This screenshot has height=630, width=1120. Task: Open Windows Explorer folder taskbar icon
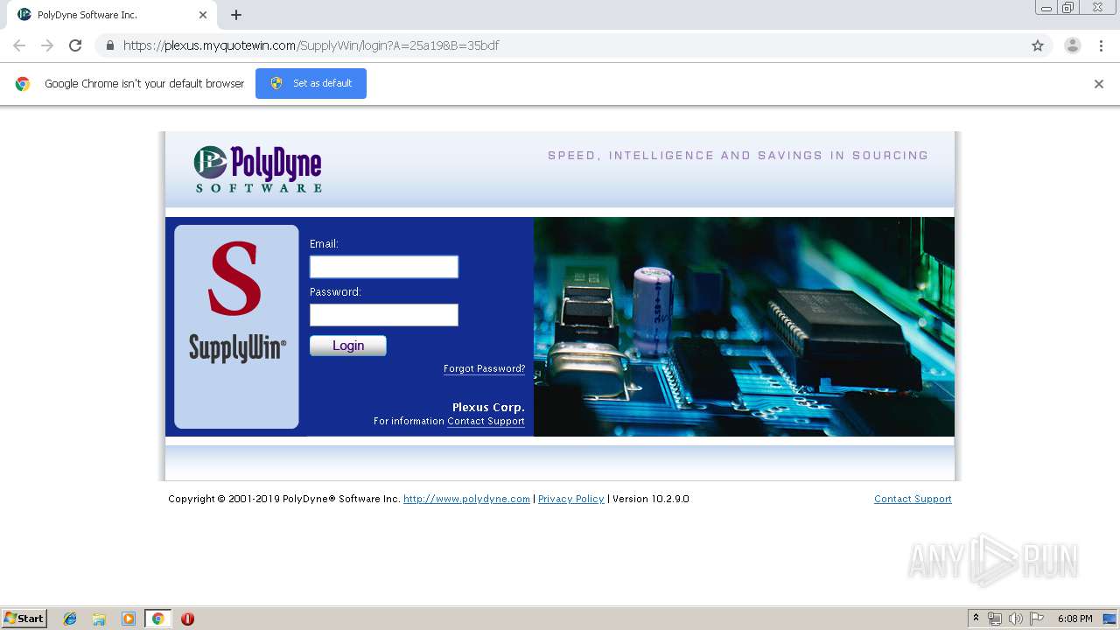coord(99,619)
